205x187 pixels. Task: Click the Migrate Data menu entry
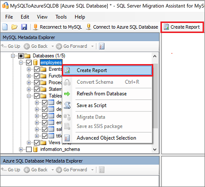pos(107,117)
